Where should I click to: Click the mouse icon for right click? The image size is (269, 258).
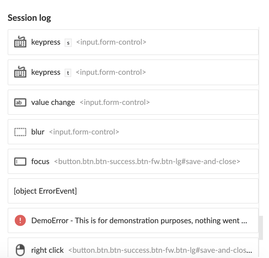tap(20, 250)
